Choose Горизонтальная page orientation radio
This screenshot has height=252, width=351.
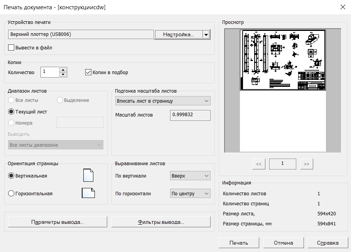coord(11,193)
